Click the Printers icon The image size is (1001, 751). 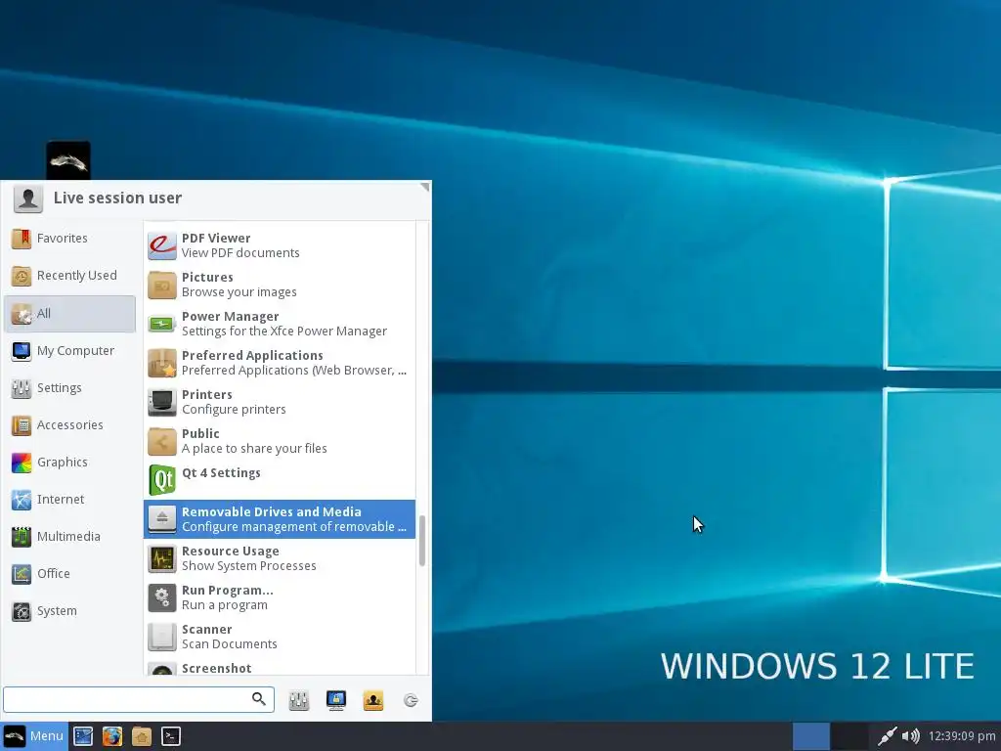pyautogui.click(x=162, y=402)
